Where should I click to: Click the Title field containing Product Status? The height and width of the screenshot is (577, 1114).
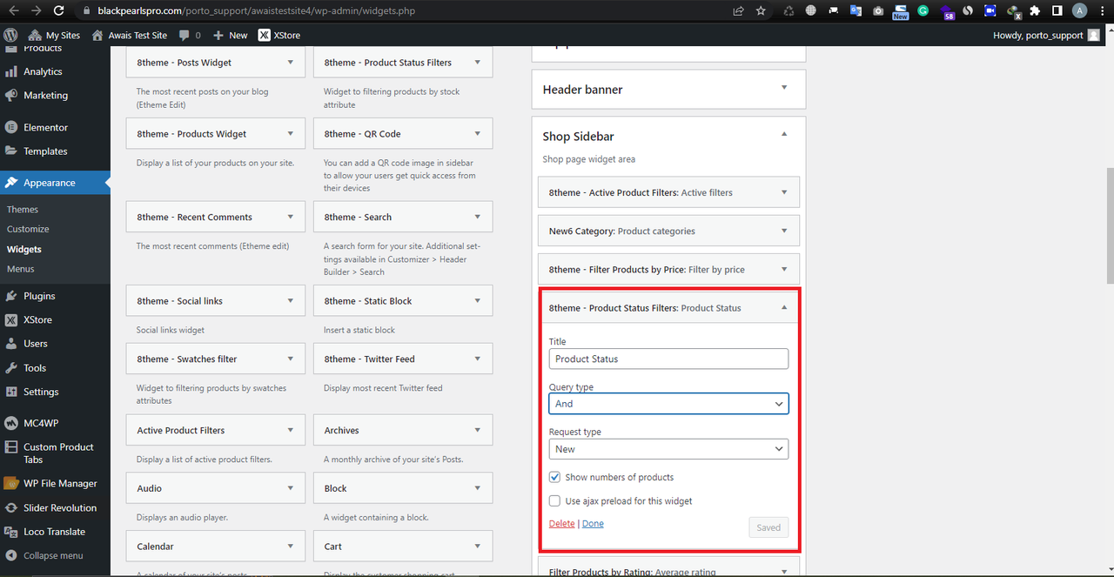[x=668, y=359]
